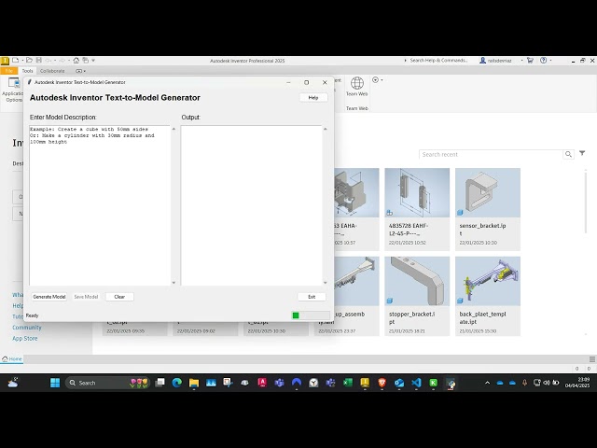The height and width of the screenshot is (448, 597).
Task: Click the Save icon in quick access toolbar
Action: [x=39, y=60]
